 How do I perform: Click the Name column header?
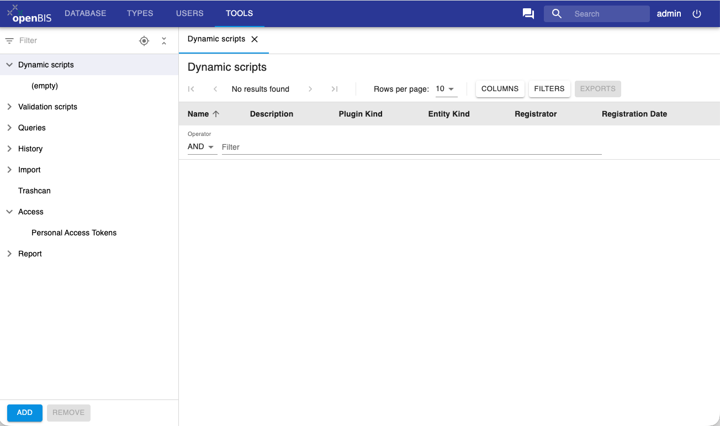click(x=198, y=114)
